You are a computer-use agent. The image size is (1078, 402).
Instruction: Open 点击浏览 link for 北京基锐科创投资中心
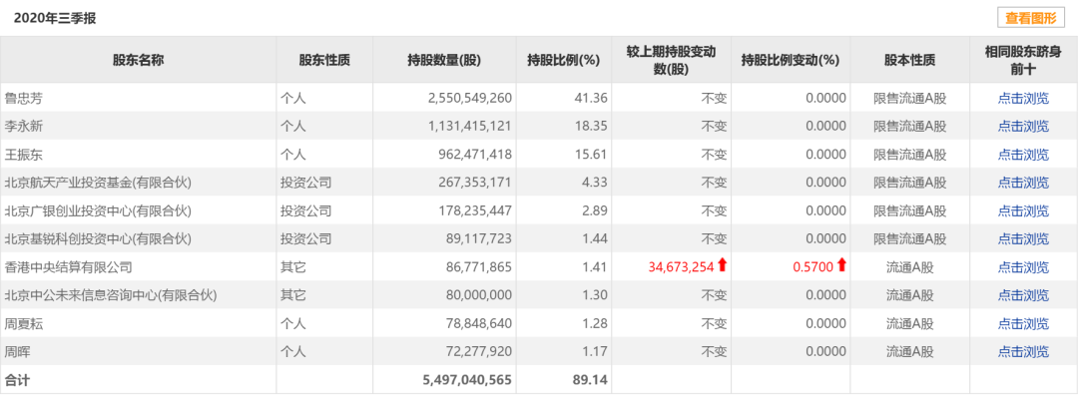tap(1023, 239)
